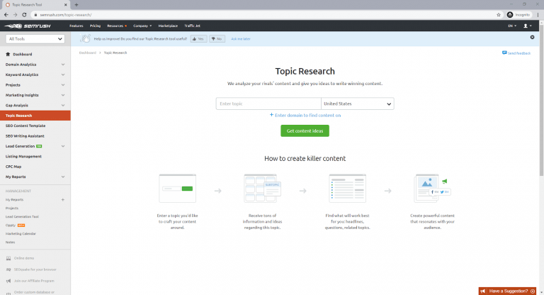Open Marketing Calendar
The width and height of the screenshot is (544, 295).
pos(21,234)
